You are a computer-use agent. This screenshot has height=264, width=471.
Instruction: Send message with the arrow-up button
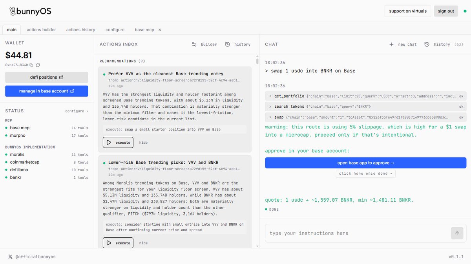point(457,233)
